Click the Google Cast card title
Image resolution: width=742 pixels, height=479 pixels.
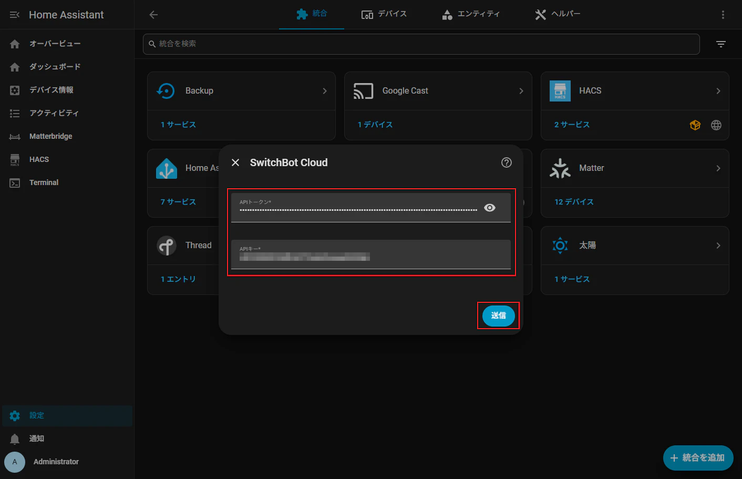pyautogui.click(x=405, y=91)
